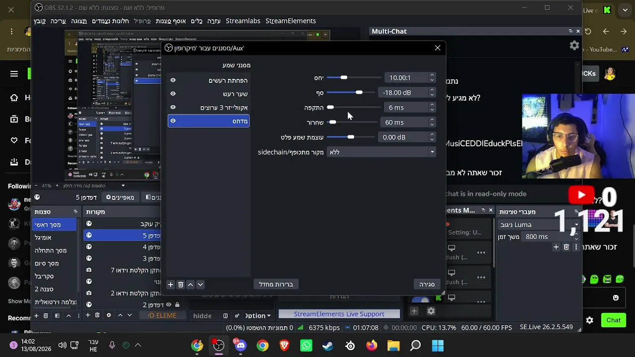Open Discord from the taskbar

click(x=241, y=346)
